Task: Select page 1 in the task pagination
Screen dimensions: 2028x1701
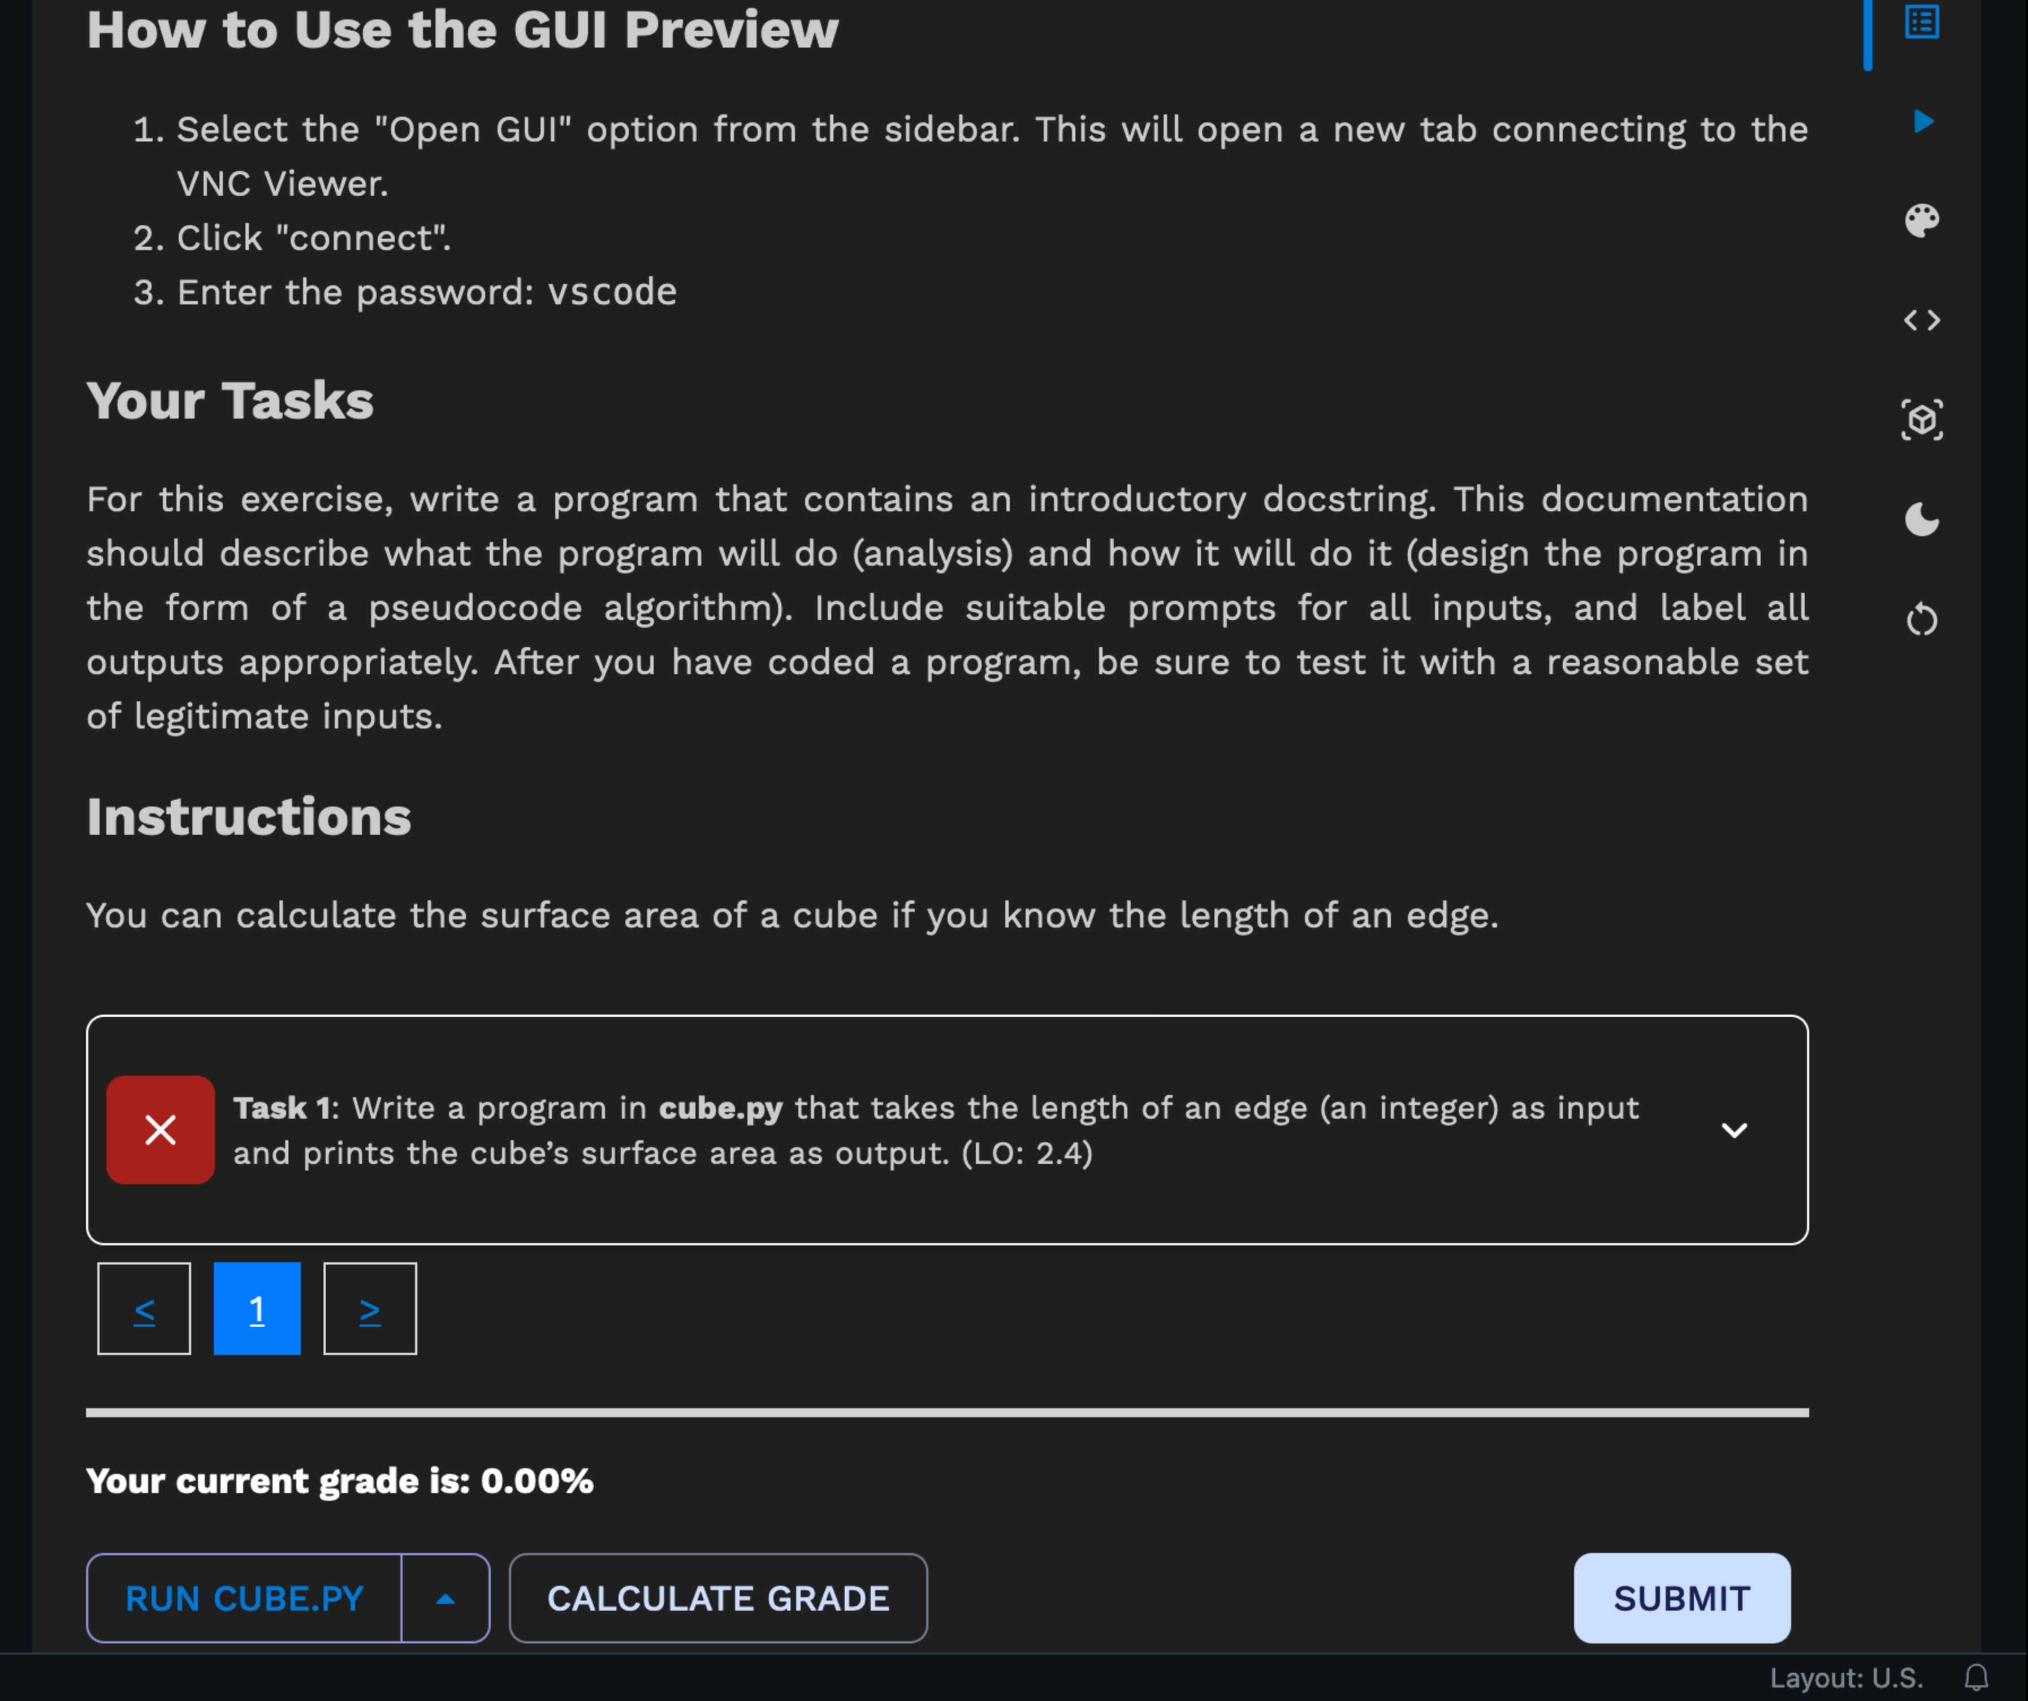Action: (x=257, y=1308)
